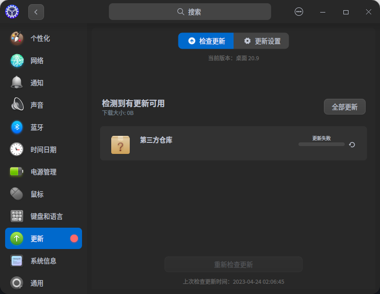Open 声音 sound settings
Viewport: 380px width, 294px height.
coord(43,105)
